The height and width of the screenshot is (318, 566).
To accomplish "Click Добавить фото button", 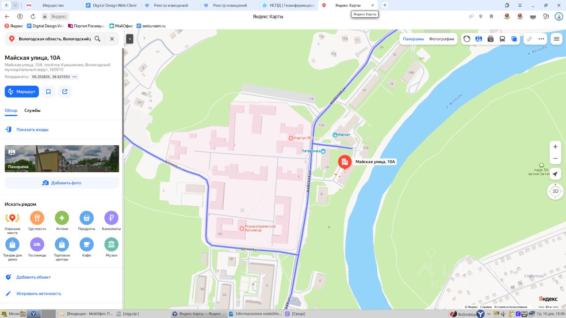I will pos(62,183).
